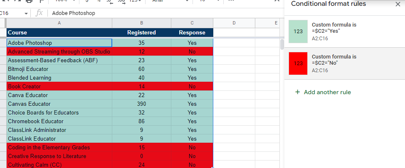The image size is (405, 168).
Task: Select the Canvas Educator cell
Action: tap(59, 104)
